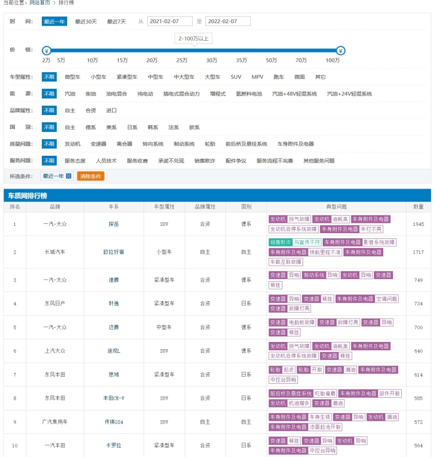The height and width of the screenshot is (457, 440).
Task: Click the 发动机 机油增多 issue tag
Action: [289, 403]
